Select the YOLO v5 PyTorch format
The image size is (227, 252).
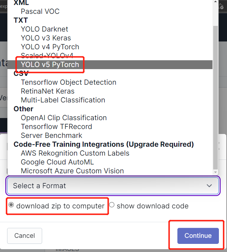[x=50, y=65]
